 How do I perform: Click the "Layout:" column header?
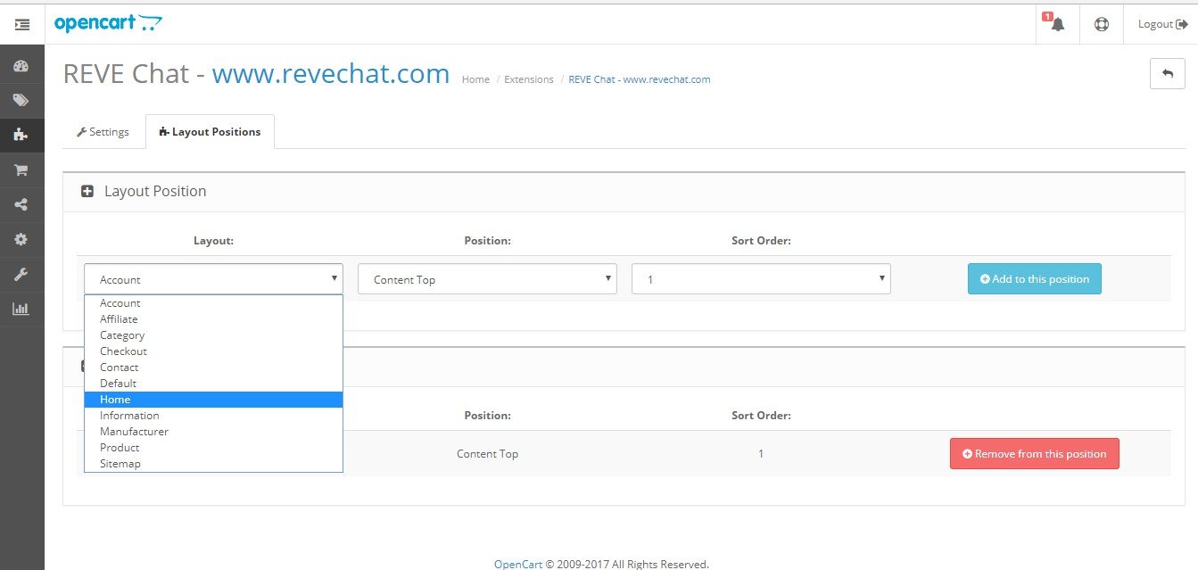214,241
